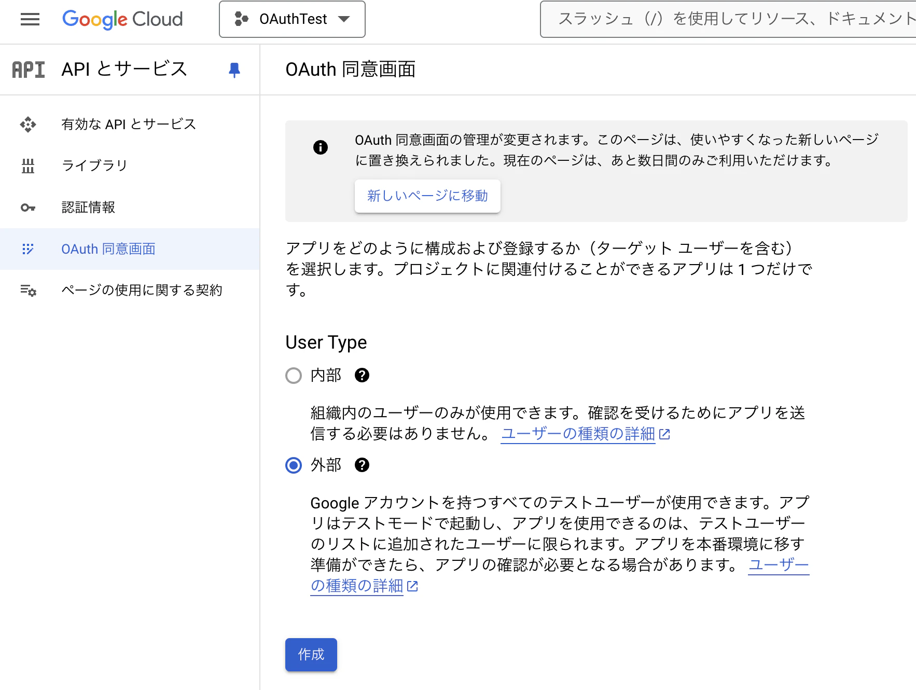Screen dimensions: 916x690
Task: Open the hamburger navigation menu
Action: tap(30, 19)
